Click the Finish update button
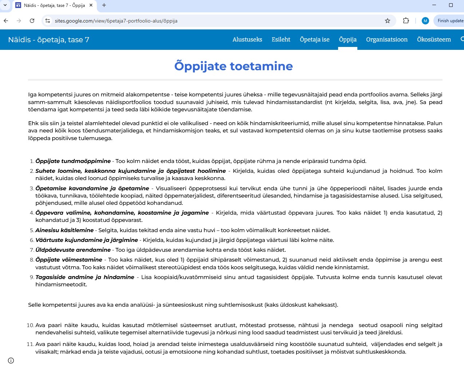Screen dimensions: 464x366 tap(450, 21)
